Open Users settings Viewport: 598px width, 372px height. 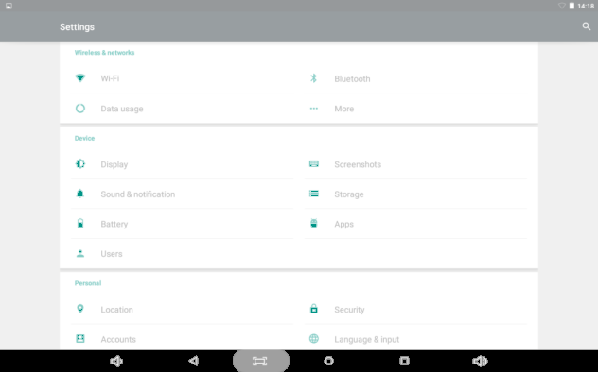[182, 253]
